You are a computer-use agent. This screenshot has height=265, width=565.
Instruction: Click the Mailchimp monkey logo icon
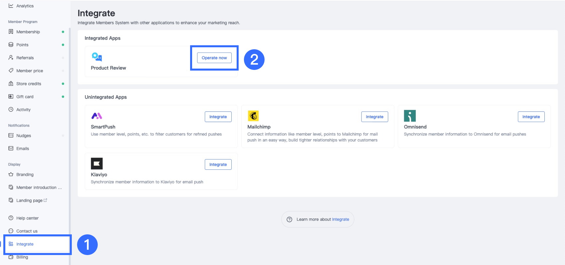[253, 116]
